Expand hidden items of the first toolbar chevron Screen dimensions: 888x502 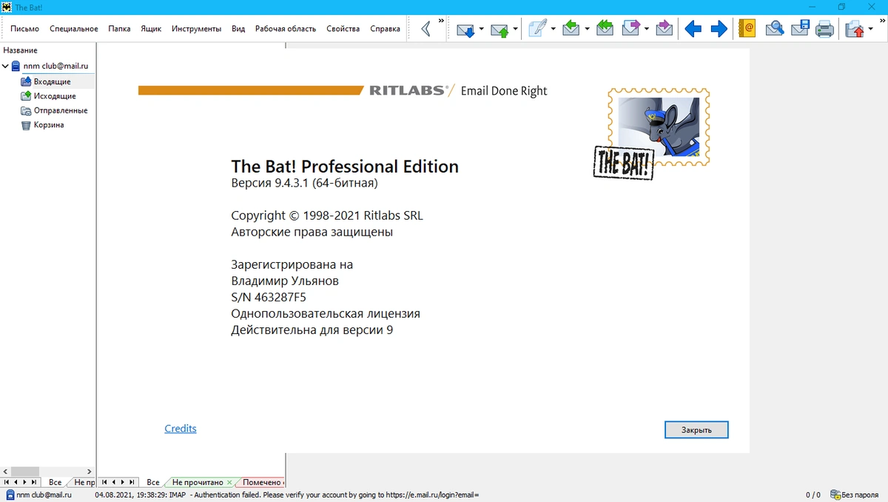(x=441, y=21)
